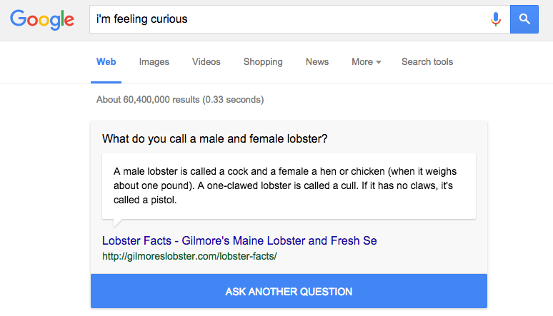Click the word "pistol" in the answer

tap(164, 200)
